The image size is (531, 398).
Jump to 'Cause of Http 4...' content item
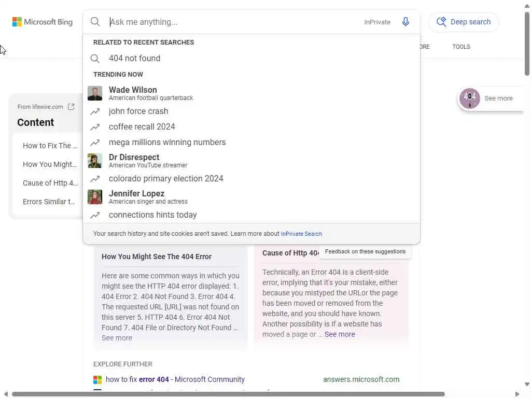tap(50, 183)
